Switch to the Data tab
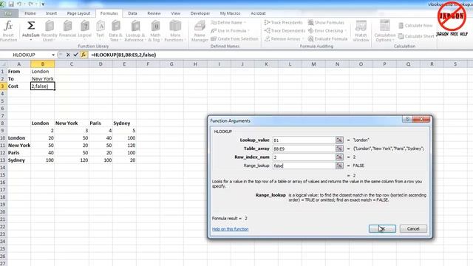The height and width of the screenshot is (266, 473). click(132, 13)
